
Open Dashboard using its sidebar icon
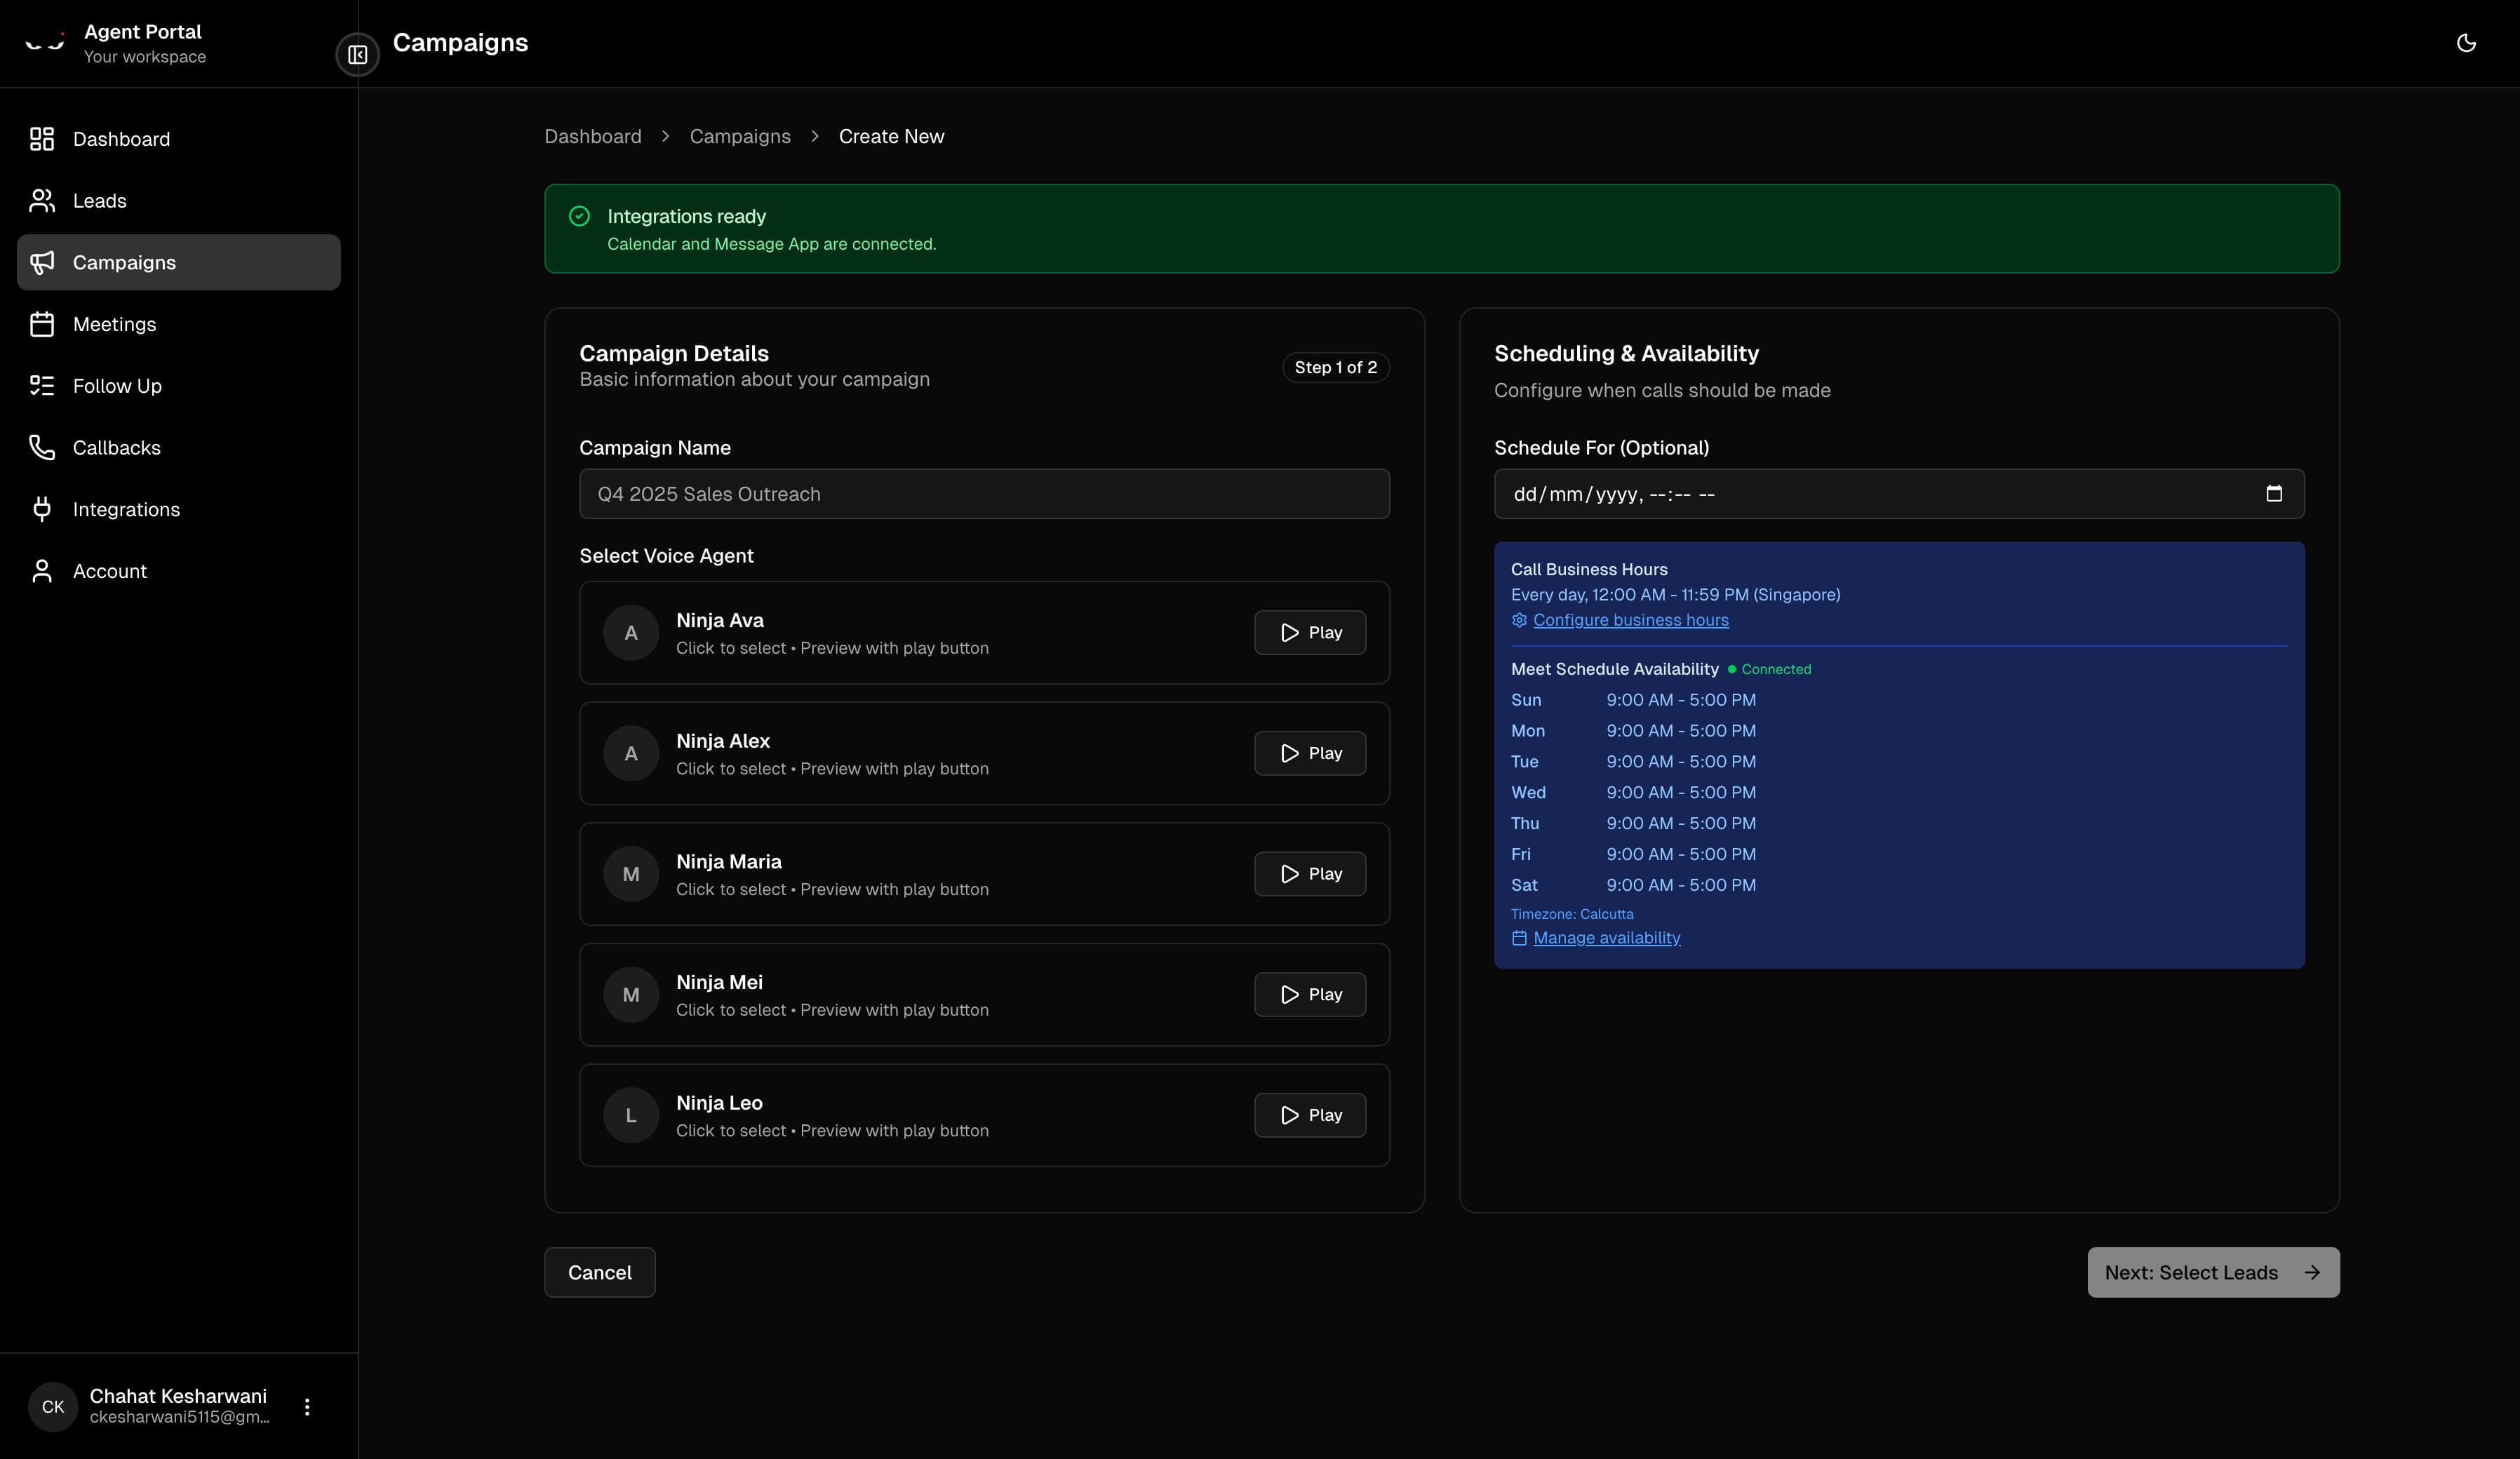[x=41, y=138]
